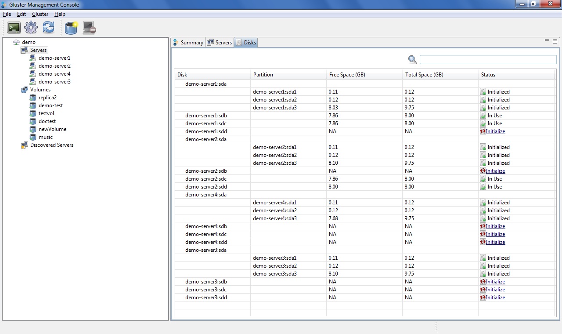Click the create volume cylinder icon

[71, 28]
